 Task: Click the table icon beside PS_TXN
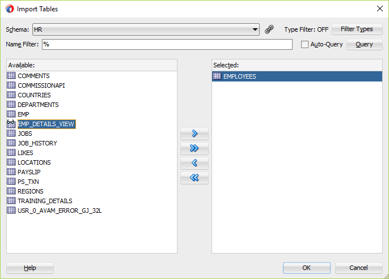[11, 181]
